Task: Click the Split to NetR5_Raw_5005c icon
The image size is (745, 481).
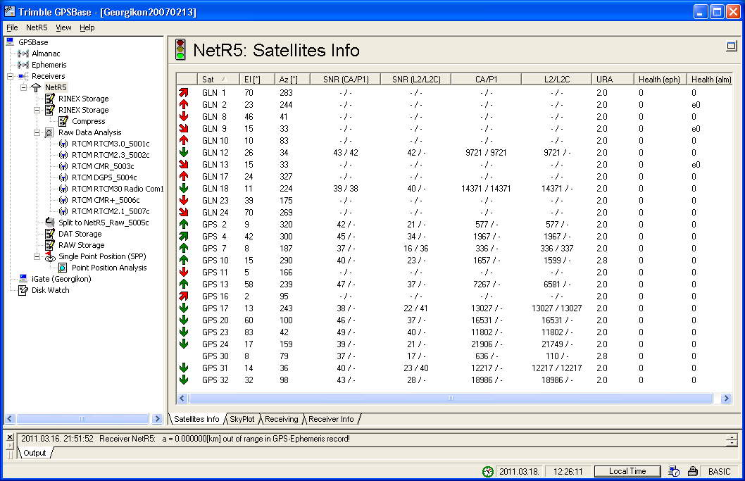Action: tap(50, 222)
